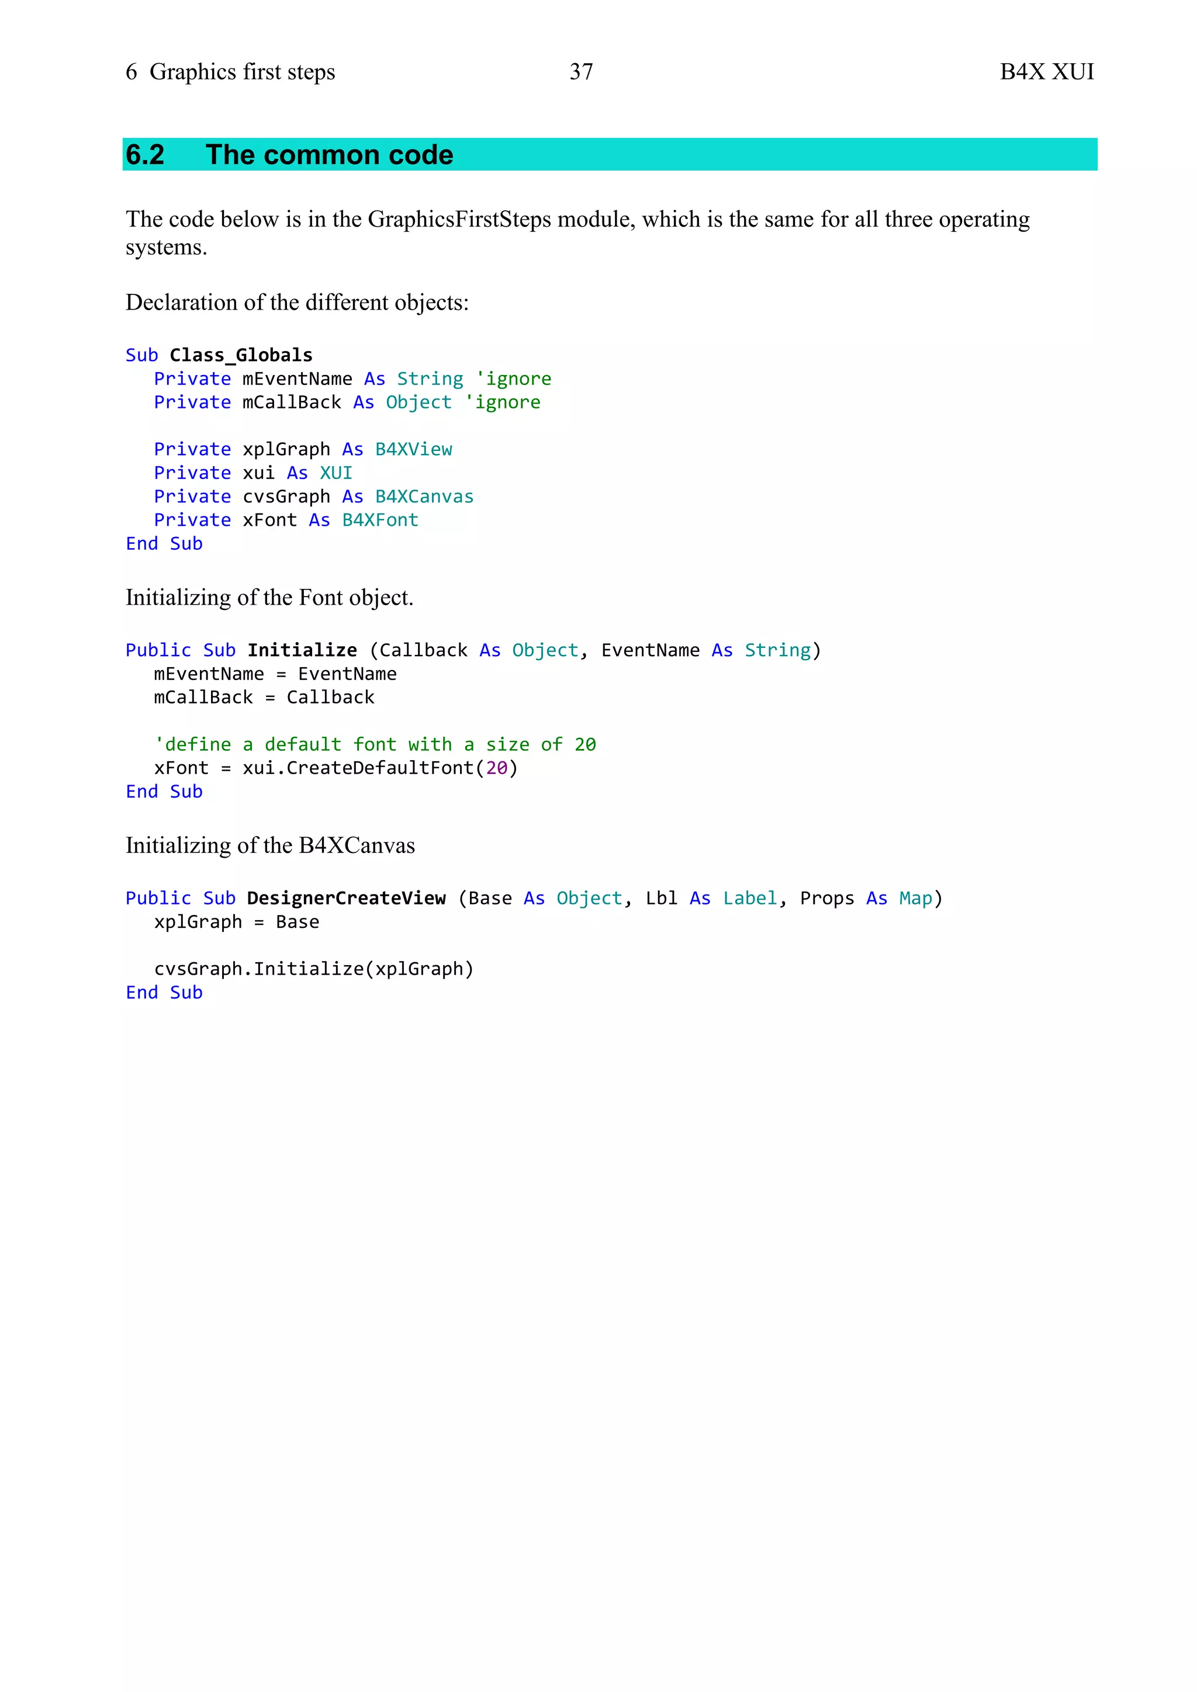This screenshot has height=1692, width=1197.
Task: Click the B4XFont type keyword
Action: click(x=380, y=520)
